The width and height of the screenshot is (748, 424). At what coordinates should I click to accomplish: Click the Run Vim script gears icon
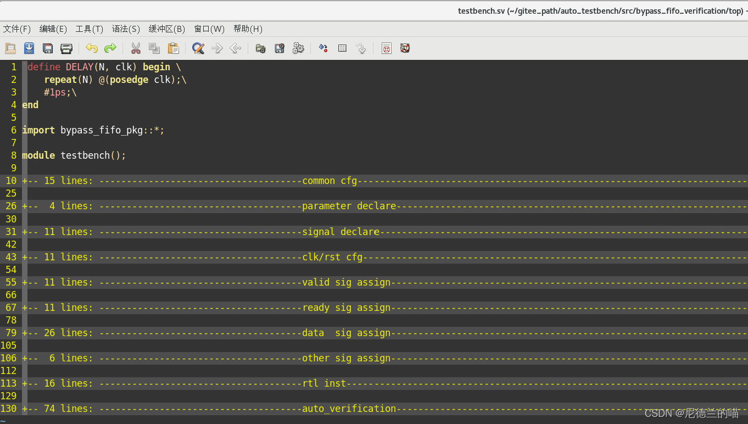click(298, 48)
